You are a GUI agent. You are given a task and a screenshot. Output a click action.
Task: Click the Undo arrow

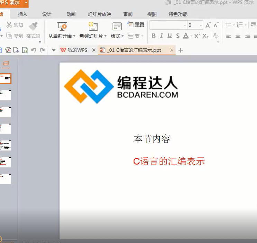point(34,50)
